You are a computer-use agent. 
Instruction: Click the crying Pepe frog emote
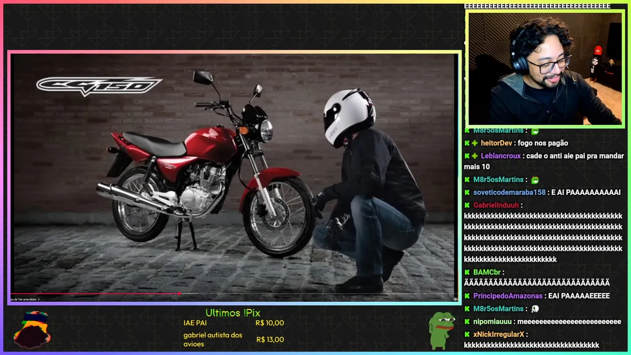pyautogui.click(x=441, y=330)
